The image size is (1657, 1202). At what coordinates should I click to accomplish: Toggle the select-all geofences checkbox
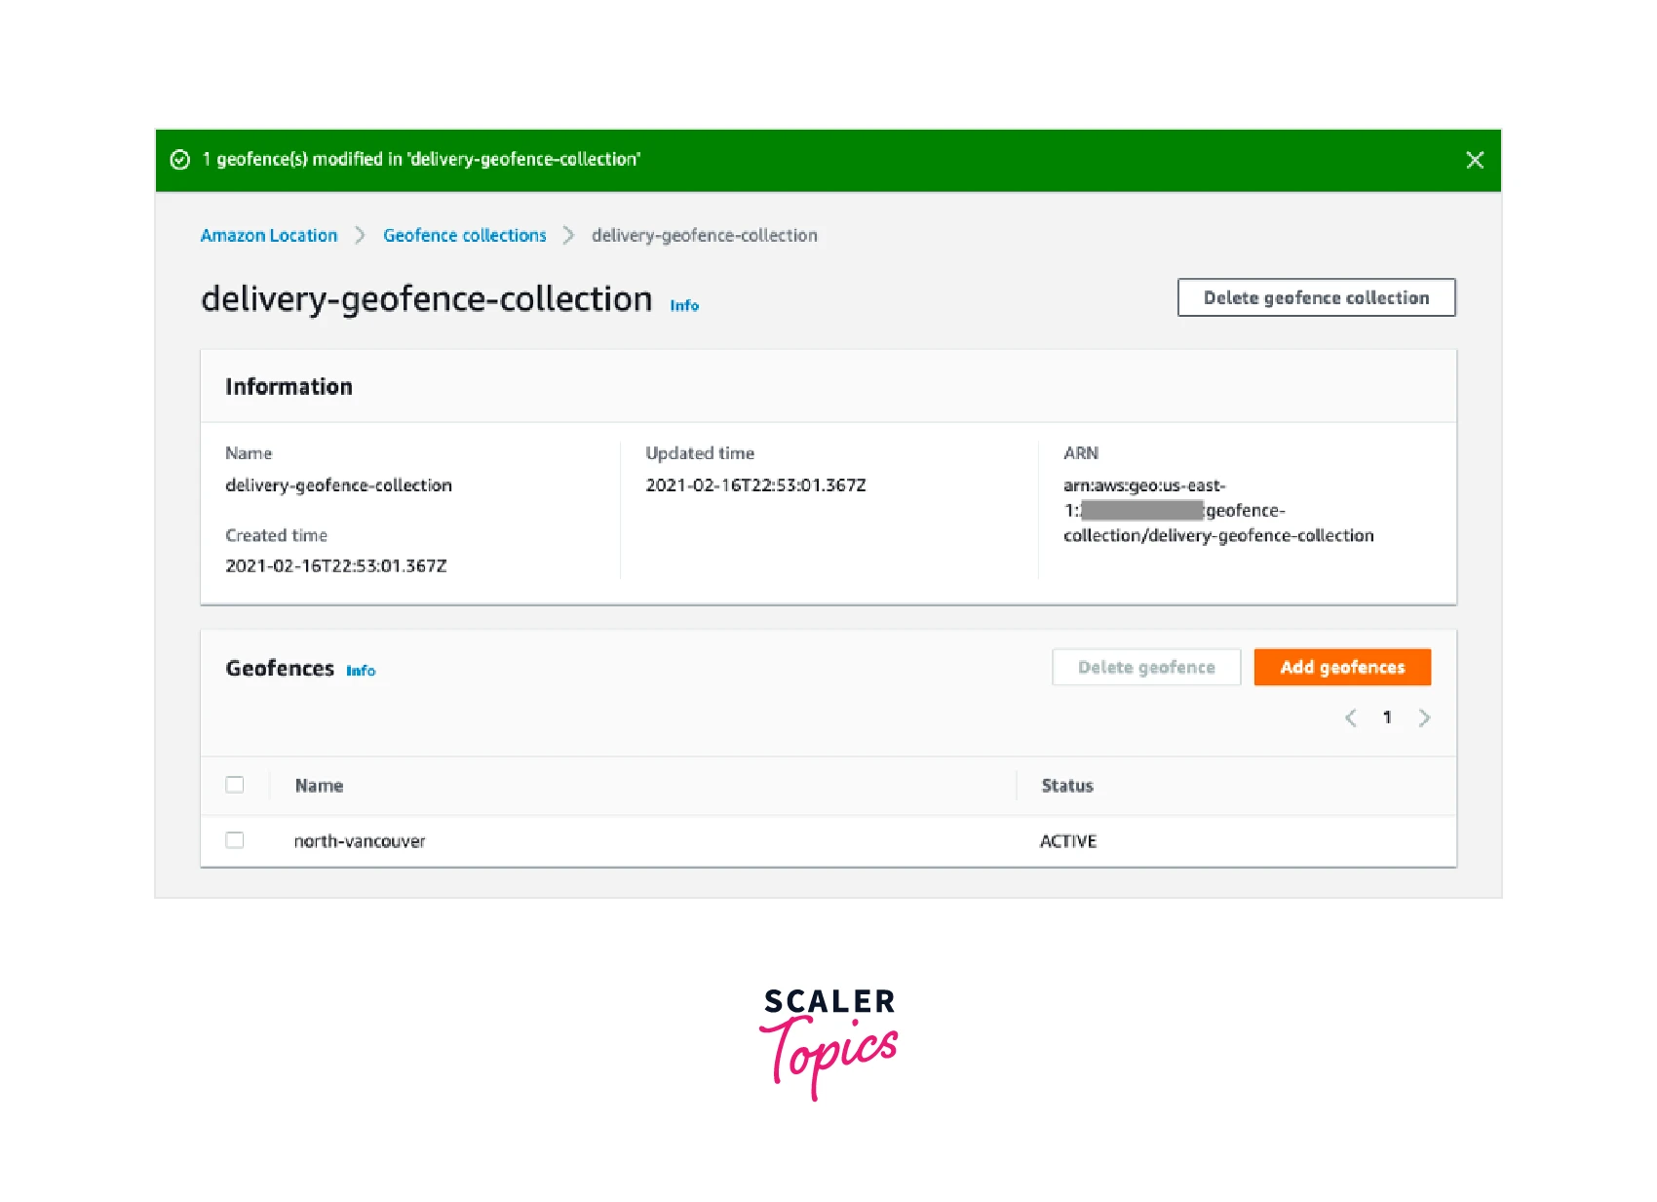click(x=235, y=785)
